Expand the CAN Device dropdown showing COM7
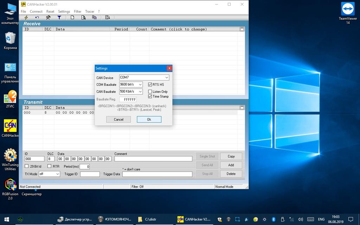 pos(167,77)
